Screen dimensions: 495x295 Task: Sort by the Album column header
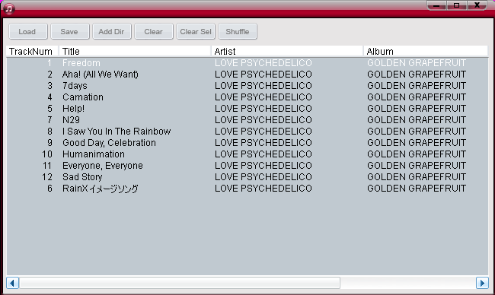click(x=426, y=52)
